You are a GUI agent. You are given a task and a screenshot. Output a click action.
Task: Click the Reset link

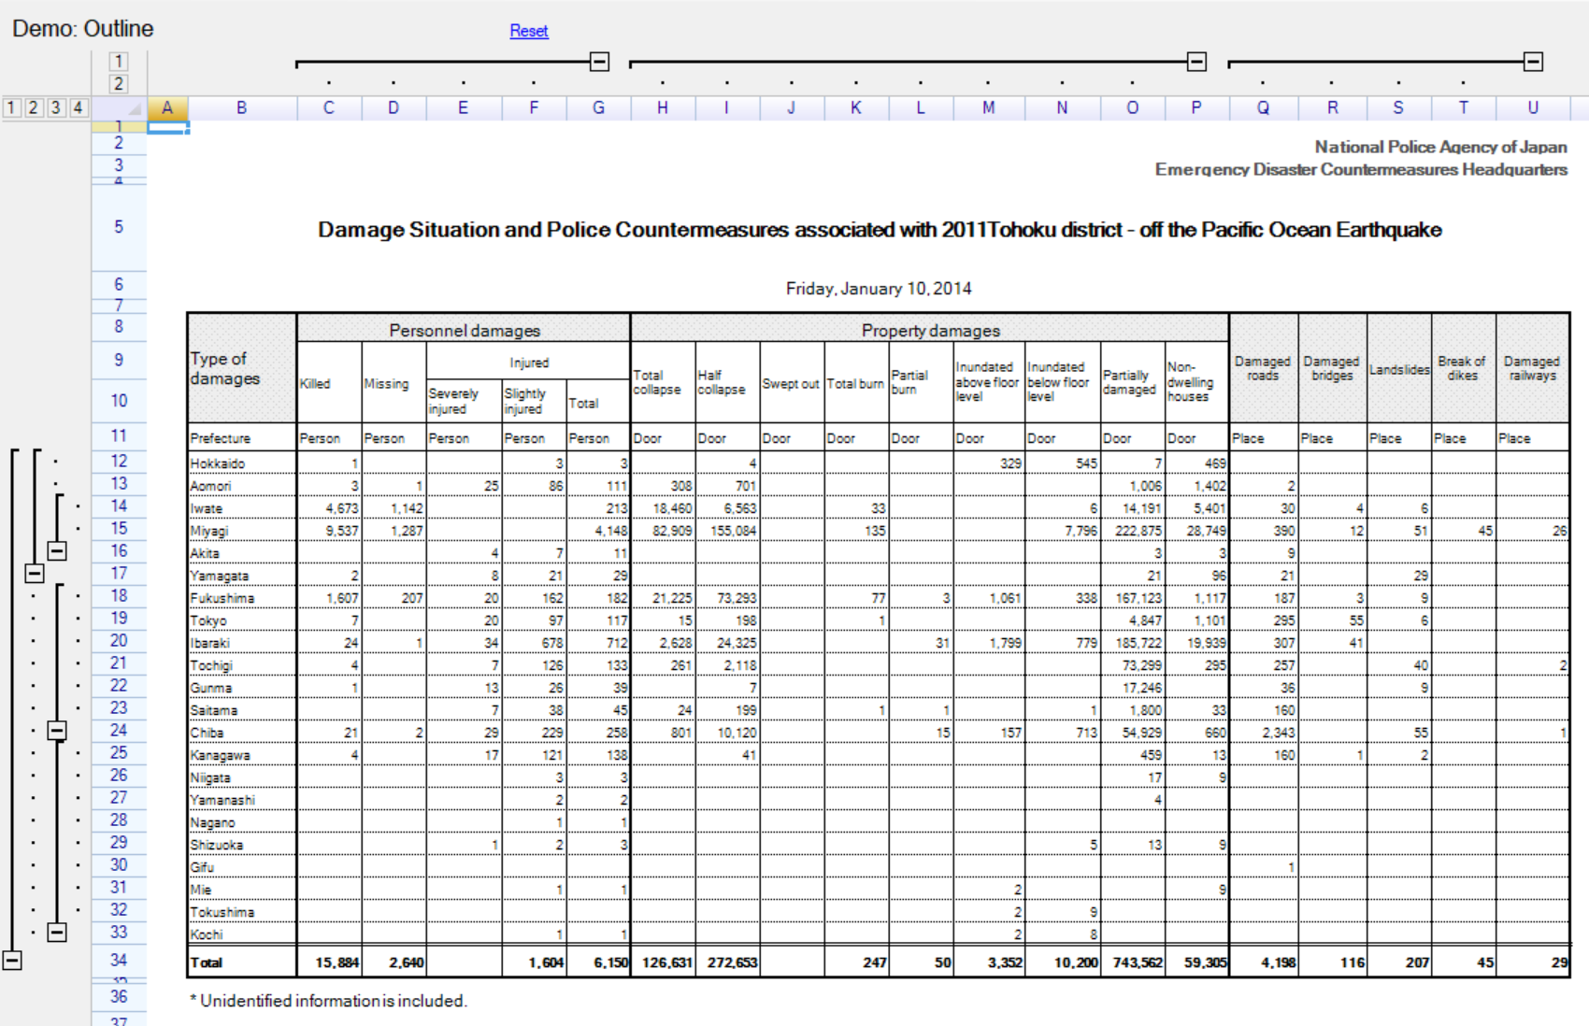coord(529,31)
